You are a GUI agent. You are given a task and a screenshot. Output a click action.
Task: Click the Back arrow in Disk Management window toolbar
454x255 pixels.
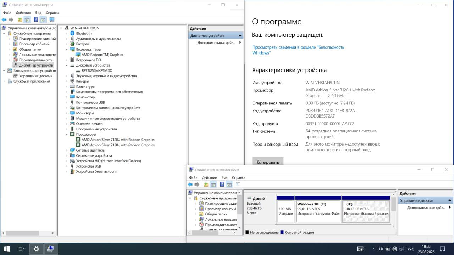click(190, 185)
